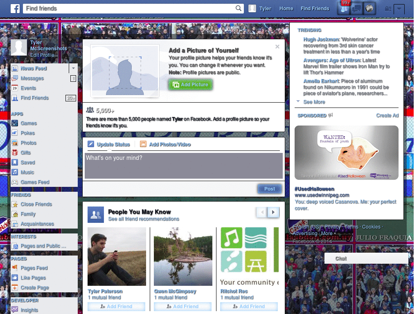The width and height of the screenshot is (419, 314).
Task: Click the What's on your mind box
Action: pos(184,166)
